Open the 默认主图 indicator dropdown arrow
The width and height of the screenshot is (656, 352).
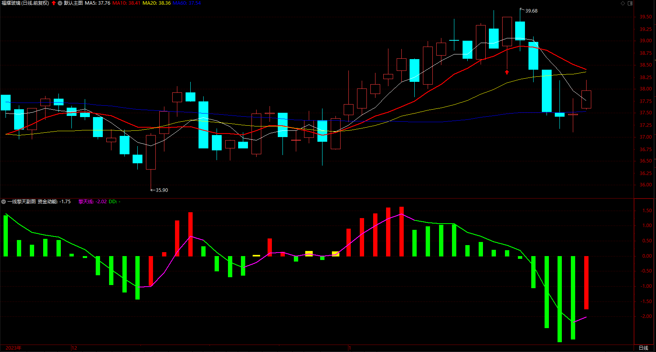[60, 3]
